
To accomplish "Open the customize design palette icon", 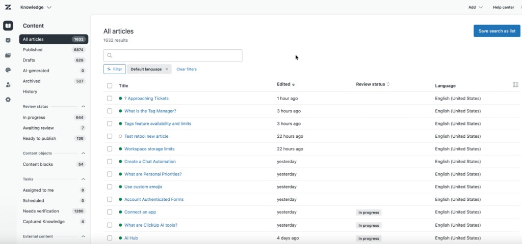I will (x=8, y=70).
